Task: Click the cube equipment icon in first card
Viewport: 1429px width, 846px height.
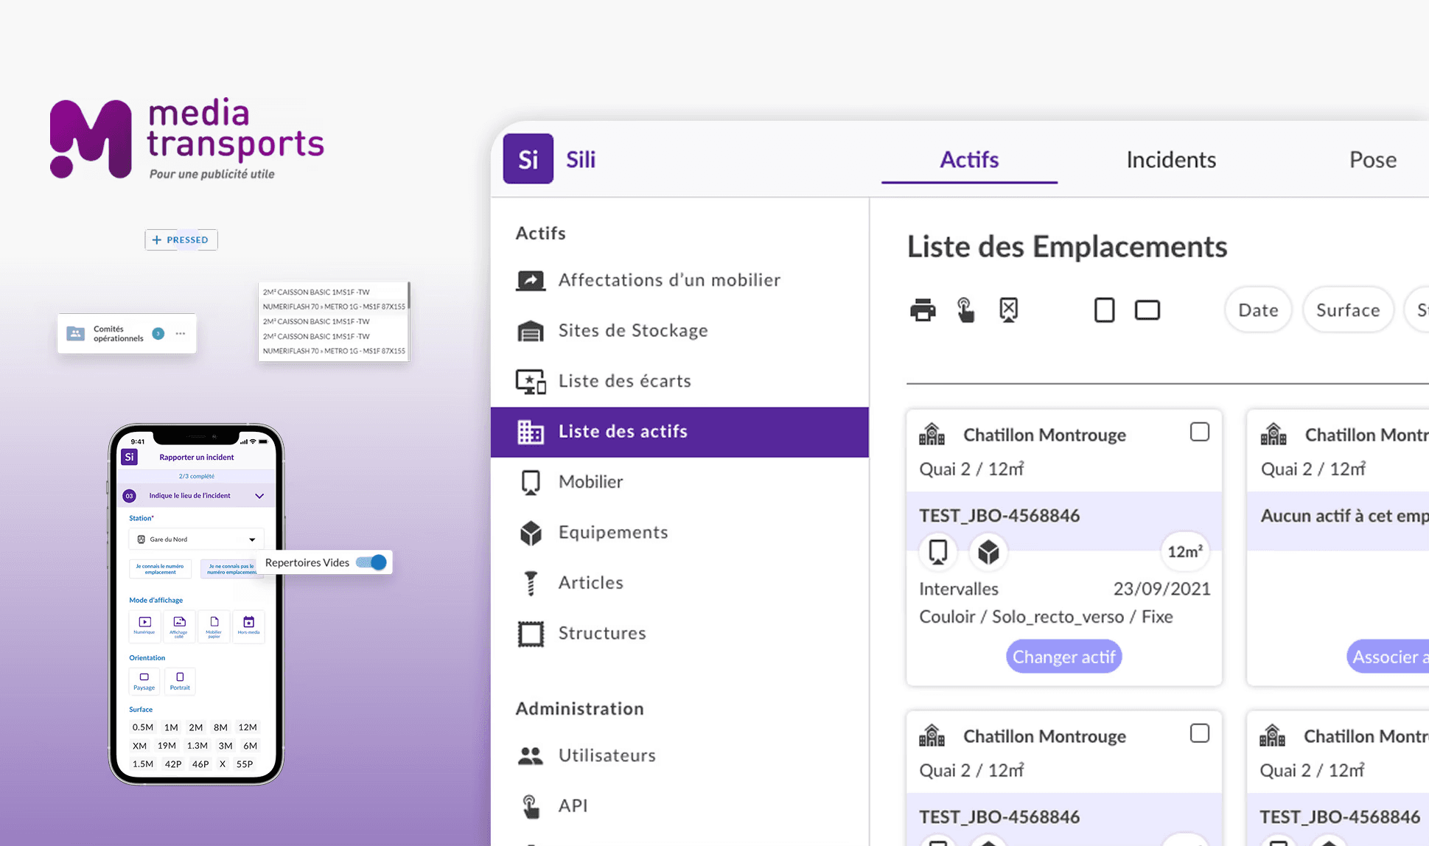Action: [x=988, y=551]
